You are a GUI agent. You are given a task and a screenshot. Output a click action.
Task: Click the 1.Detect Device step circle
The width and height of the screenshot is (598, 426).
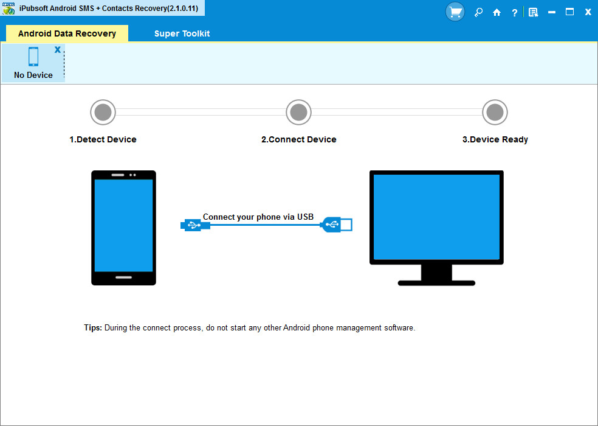103,113
